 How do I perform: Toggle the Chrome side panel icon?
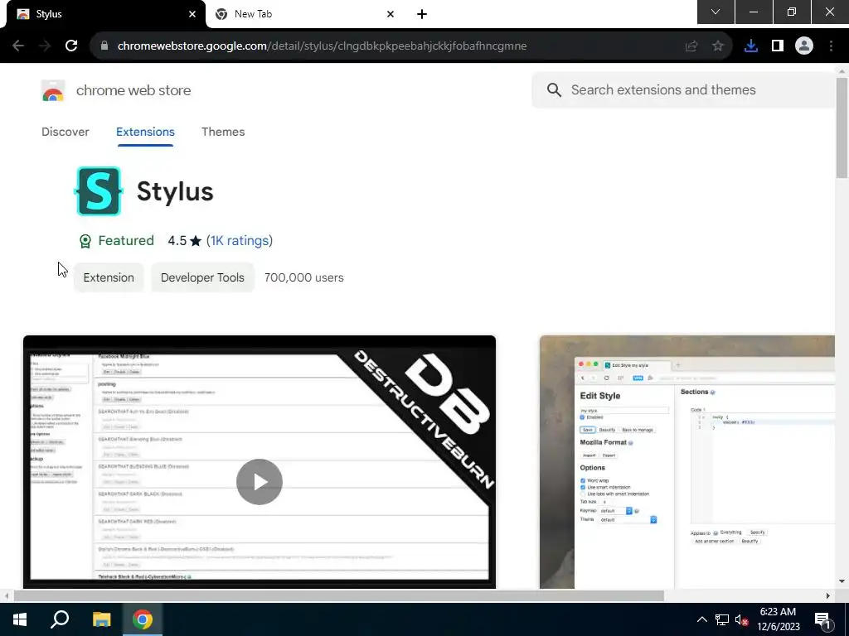click(x=778, y=46)
